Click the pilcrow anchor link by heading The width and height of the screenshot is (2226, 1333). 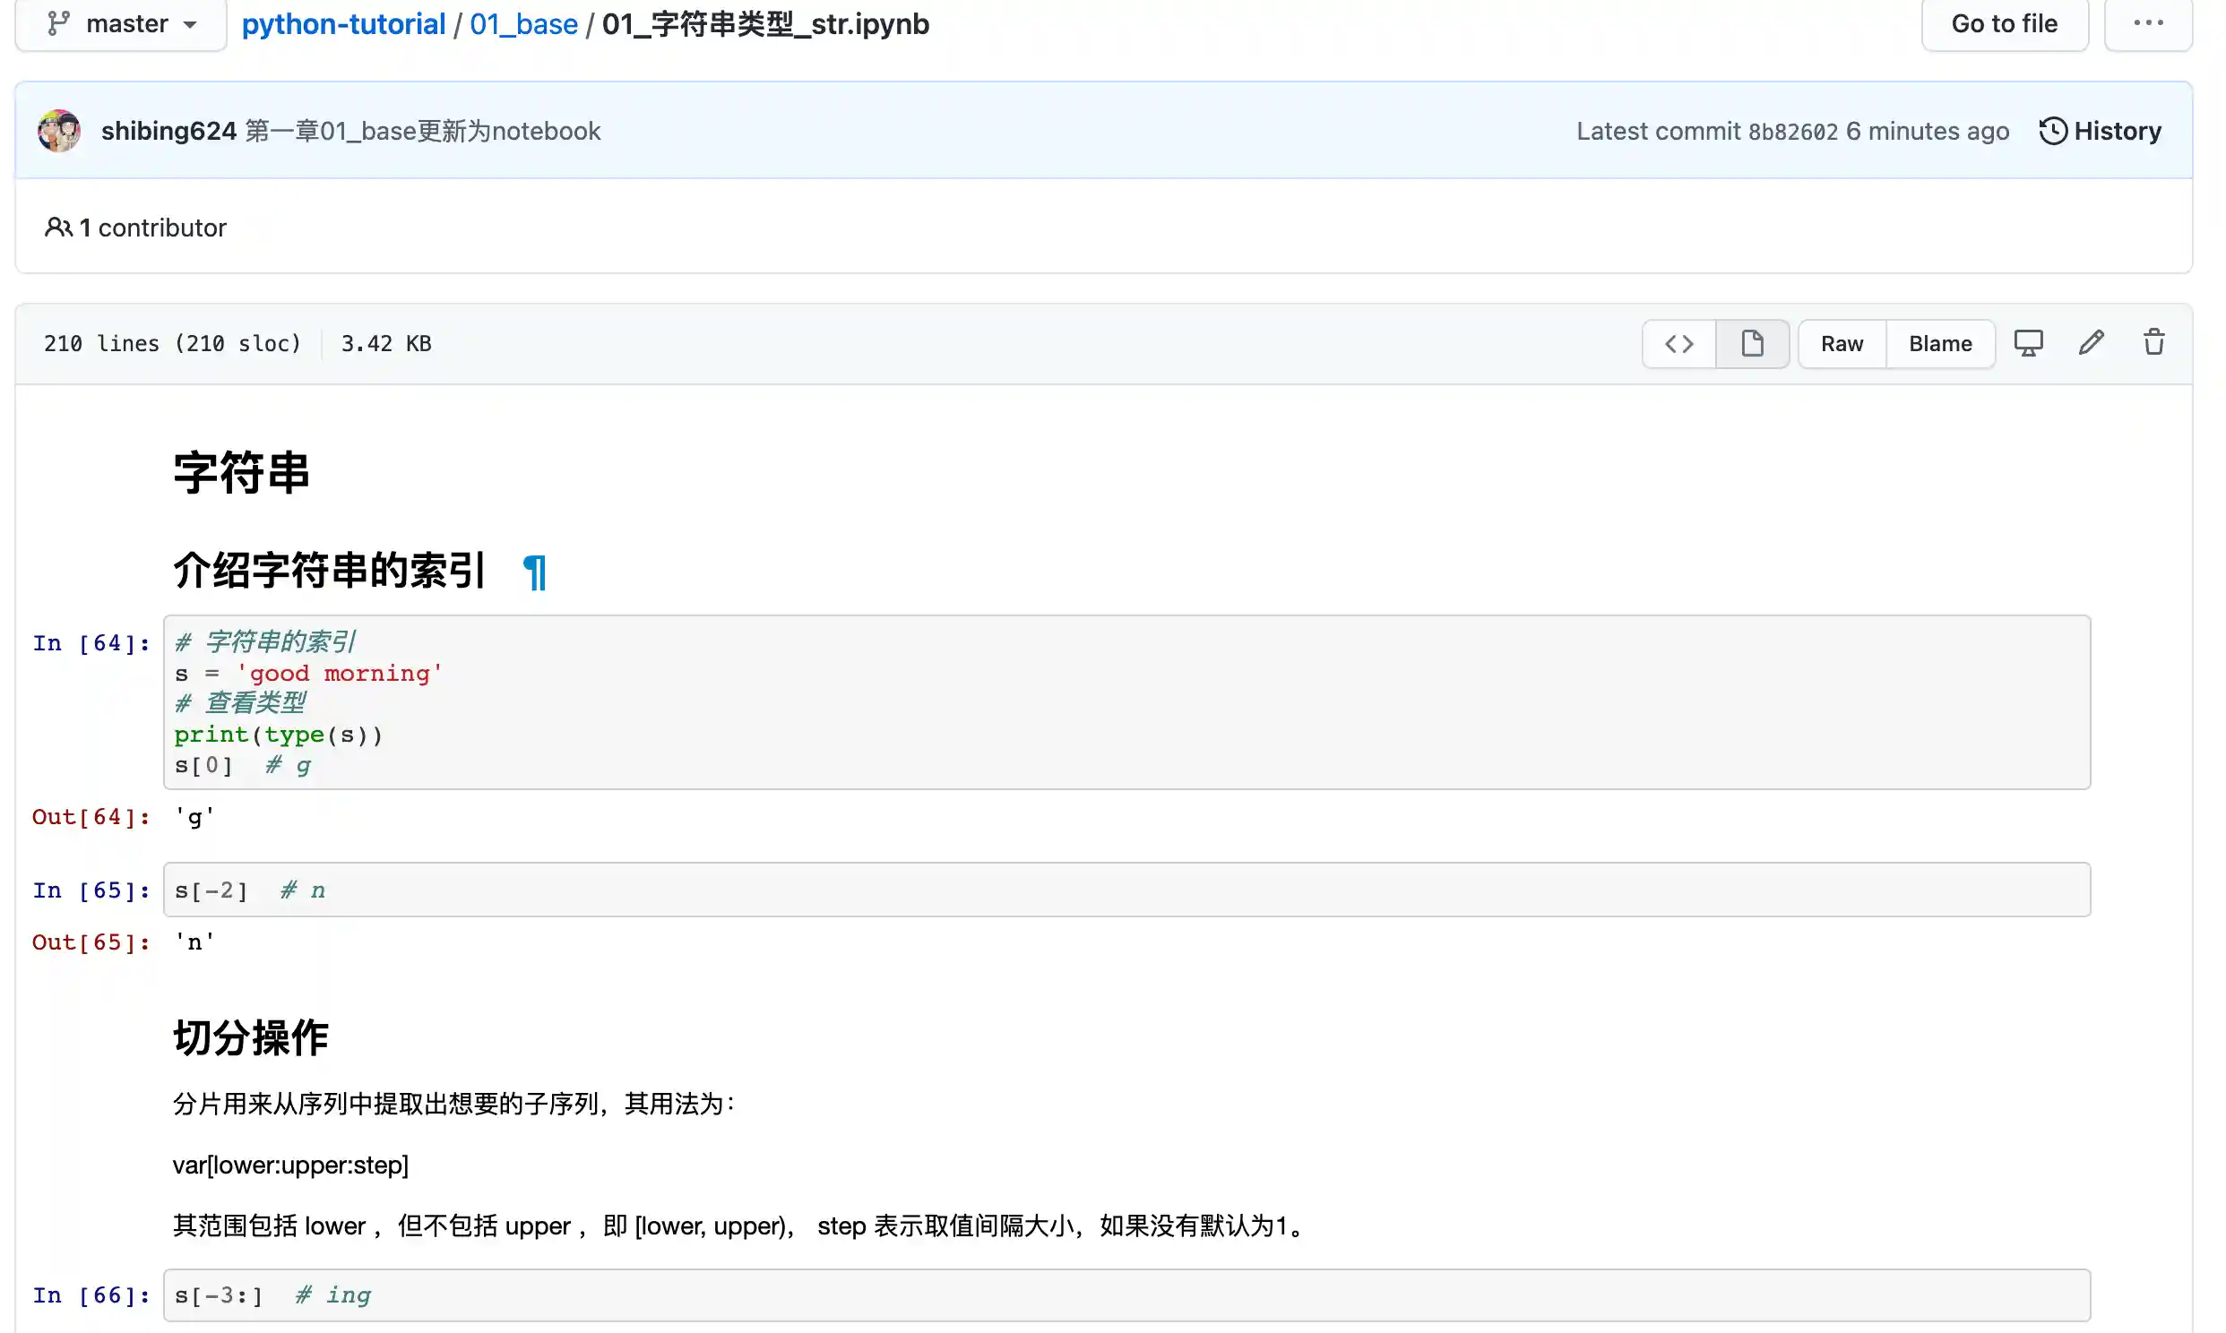tap(534, 572)
